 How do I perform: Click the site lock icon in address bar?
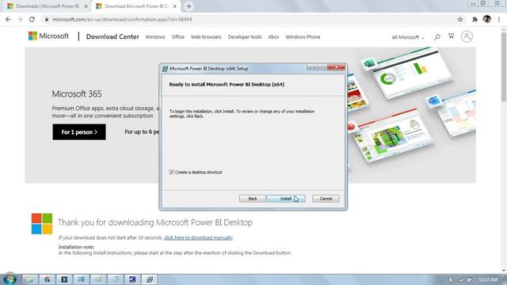click(x=47, y=19)
